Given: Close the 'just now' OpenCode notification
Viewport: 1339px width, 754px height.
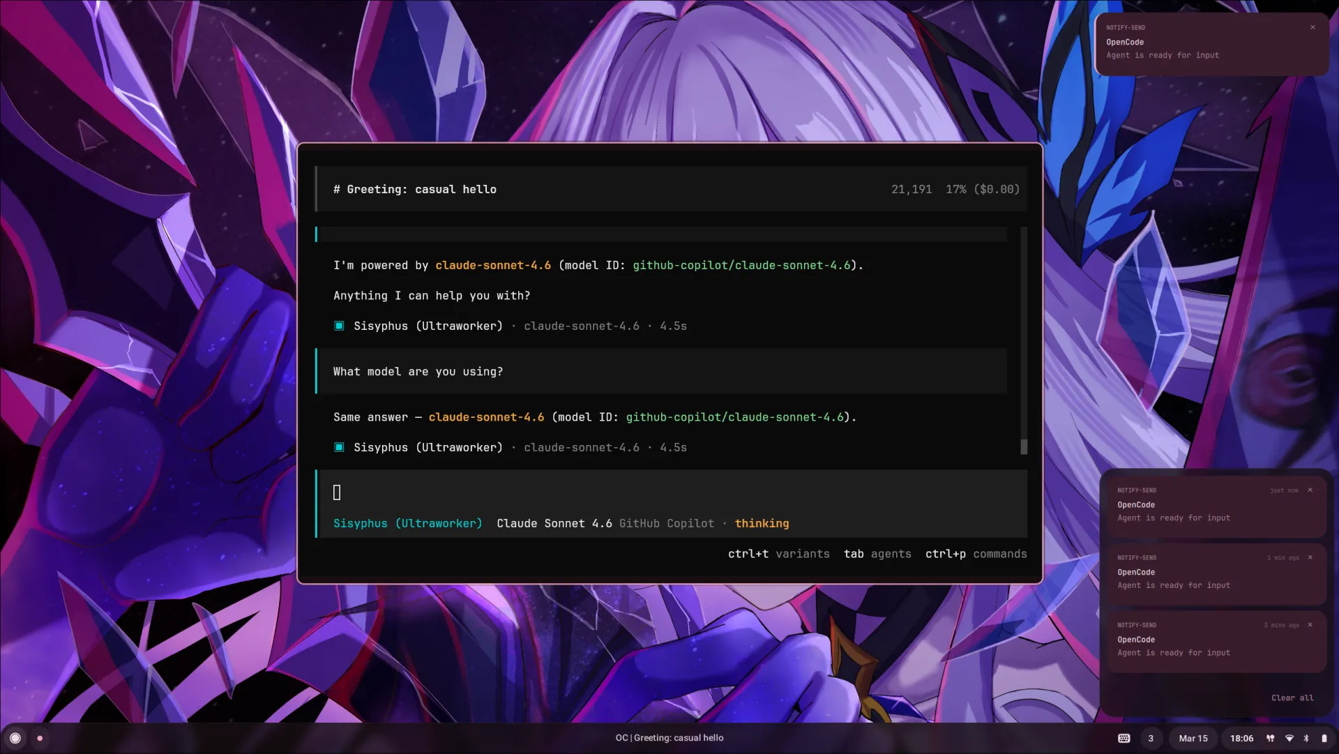Looking at the screenshot, I should pyautogui.click(x=1310, y=490).
